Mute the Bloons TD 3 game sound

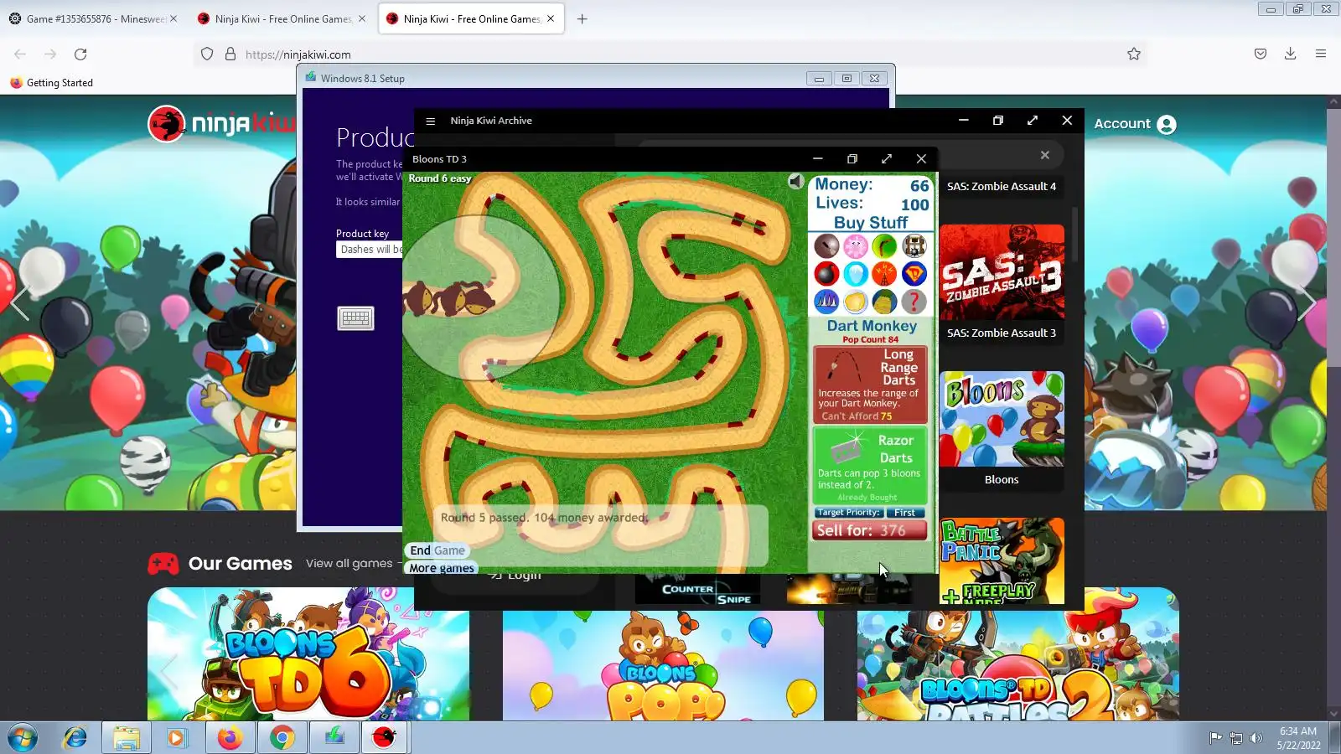coord(795,181)
